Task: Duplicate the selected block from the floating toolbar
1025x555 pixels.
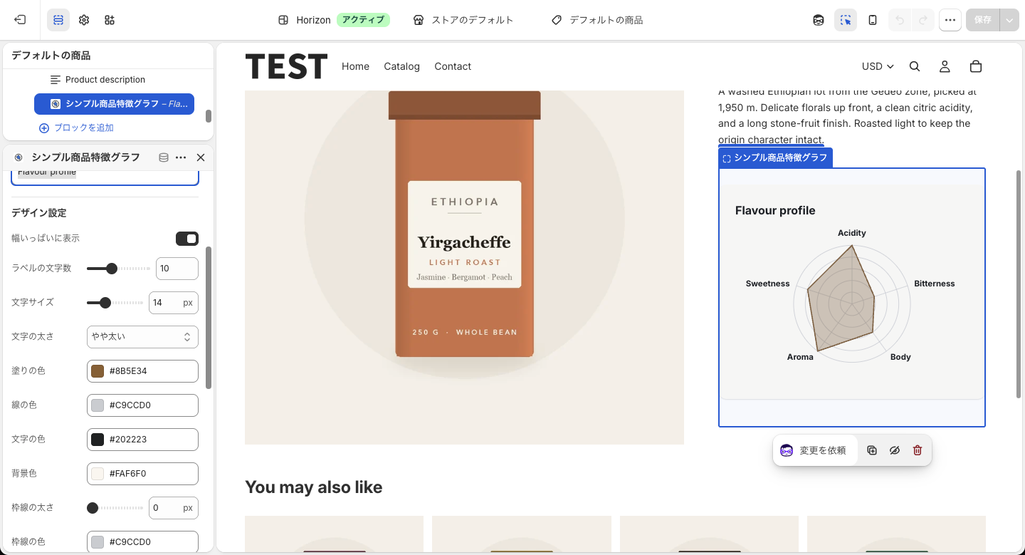Action: tap(872, 450)
